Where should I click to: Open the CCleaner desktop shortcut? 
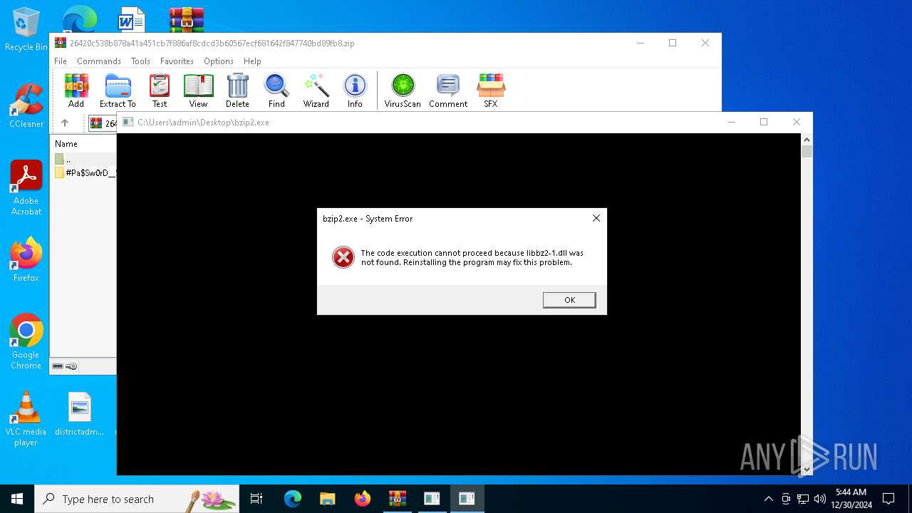(x=26, y=105)
